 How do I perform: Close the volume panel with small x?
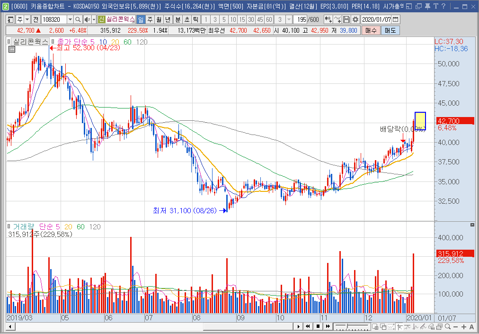pos(472,225)
